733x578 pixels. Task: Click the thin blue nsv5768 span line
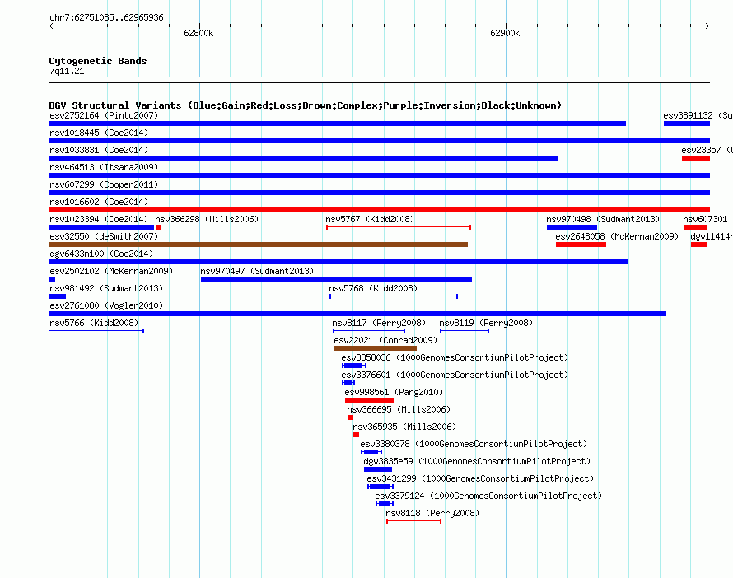(394, 296)
